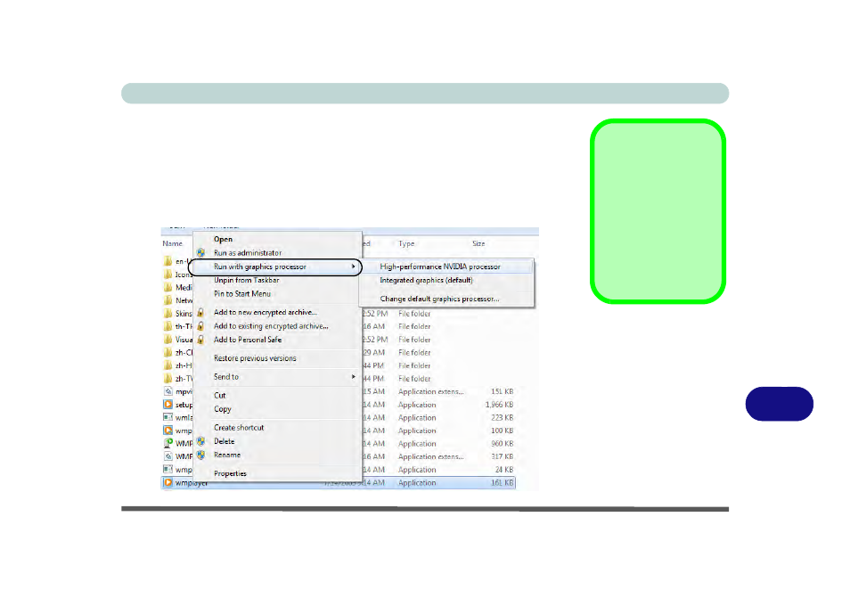Image resolution: width=850 pixels, height=599 pixels.
Task: Click the icon of the 960 KB WMP application
Action: (x=168, y=443)
